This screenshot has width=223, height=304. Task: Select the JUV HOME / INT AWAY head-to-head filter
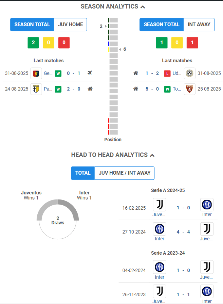coord(125,173)
